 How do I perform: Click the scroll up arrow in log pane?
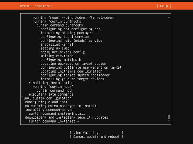169,17
